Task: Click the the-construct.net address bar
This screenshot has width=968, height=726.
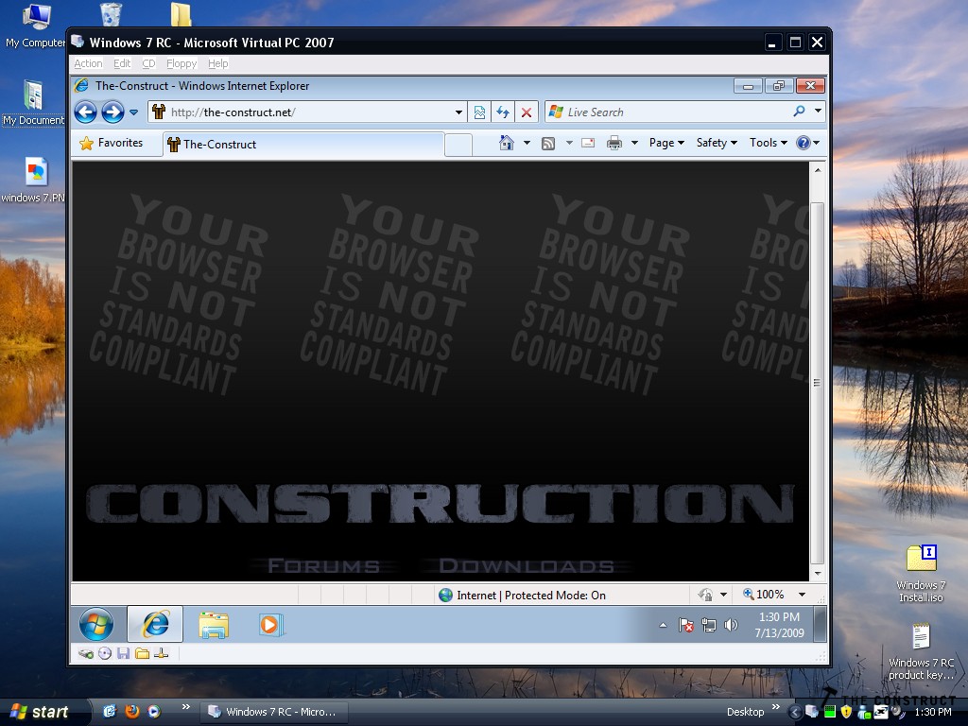Action: point(307,112)
